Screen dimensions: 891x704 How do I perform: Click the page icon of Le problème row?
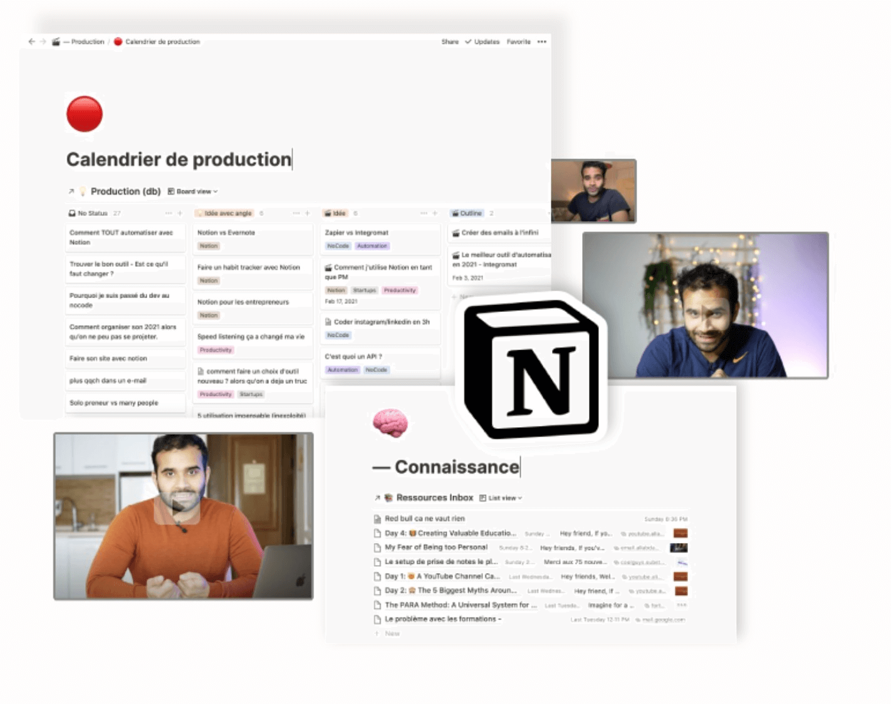(x=377, y=619)
